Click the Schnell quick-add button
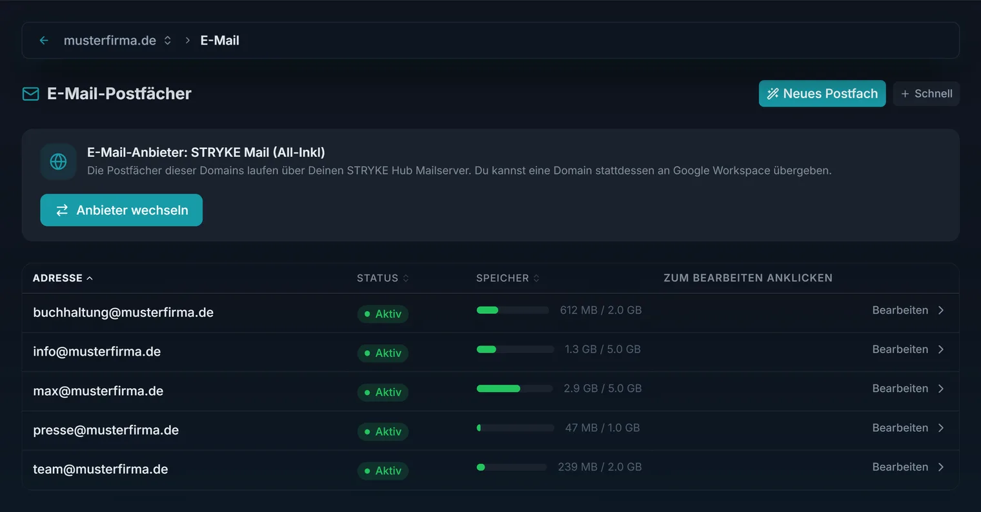Image resolution: width=981 pixels, height=512 pixels. point(926,94)
